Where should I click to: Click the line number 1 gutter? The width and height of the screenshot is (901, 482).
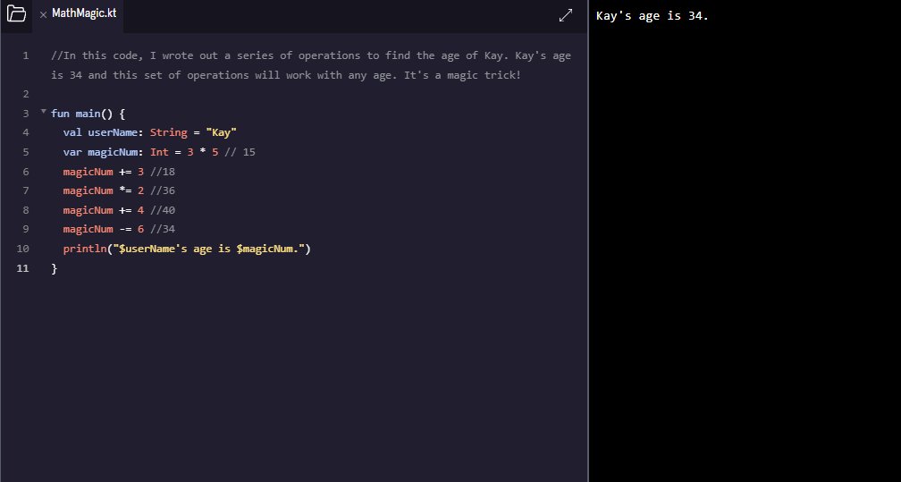[25, 55]
